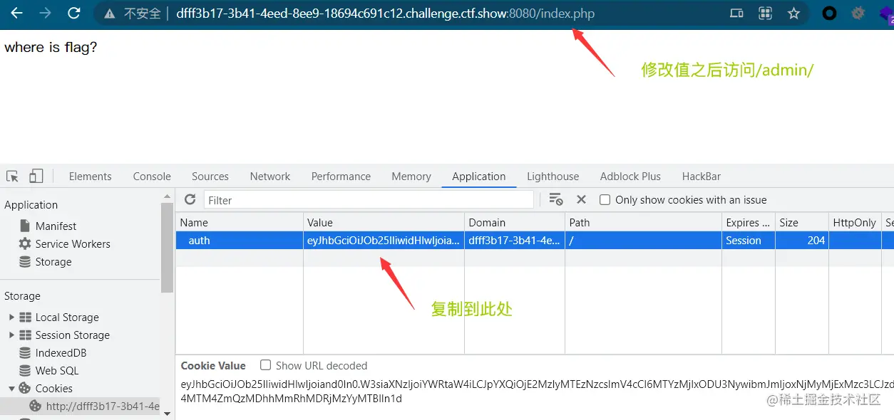Click the auth cookie domain cell dfff3b17
Viewport: 894px width, 420px height.
click(x=515, y=241)
